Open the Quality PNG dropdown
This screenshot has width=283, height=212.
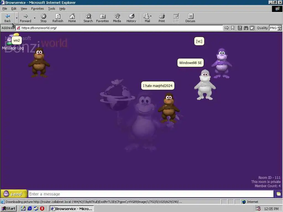click(x=279, y=28)
